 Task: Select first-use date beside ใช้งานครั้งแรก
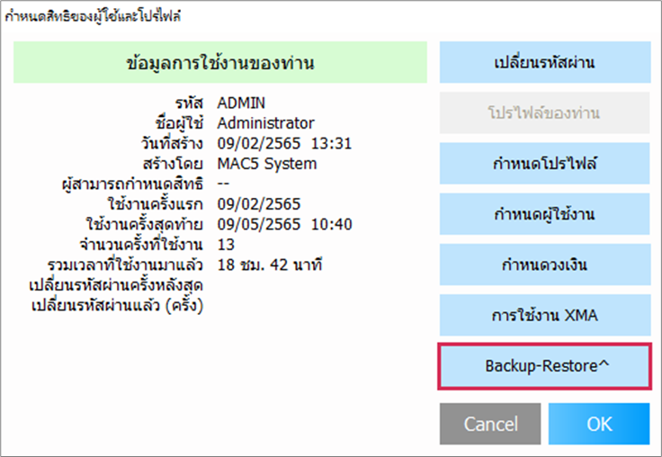pos(259,204)
